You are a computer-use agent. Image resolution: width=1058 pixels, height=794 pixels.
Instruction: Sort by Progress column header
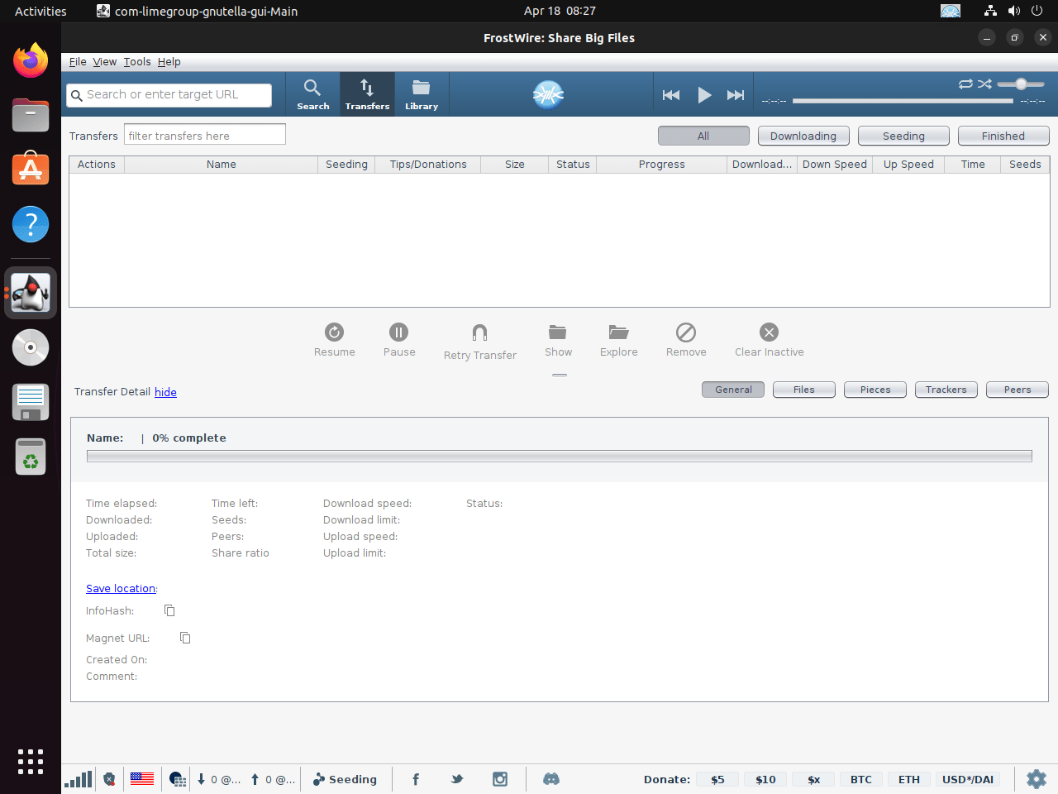tap(661, 165)
